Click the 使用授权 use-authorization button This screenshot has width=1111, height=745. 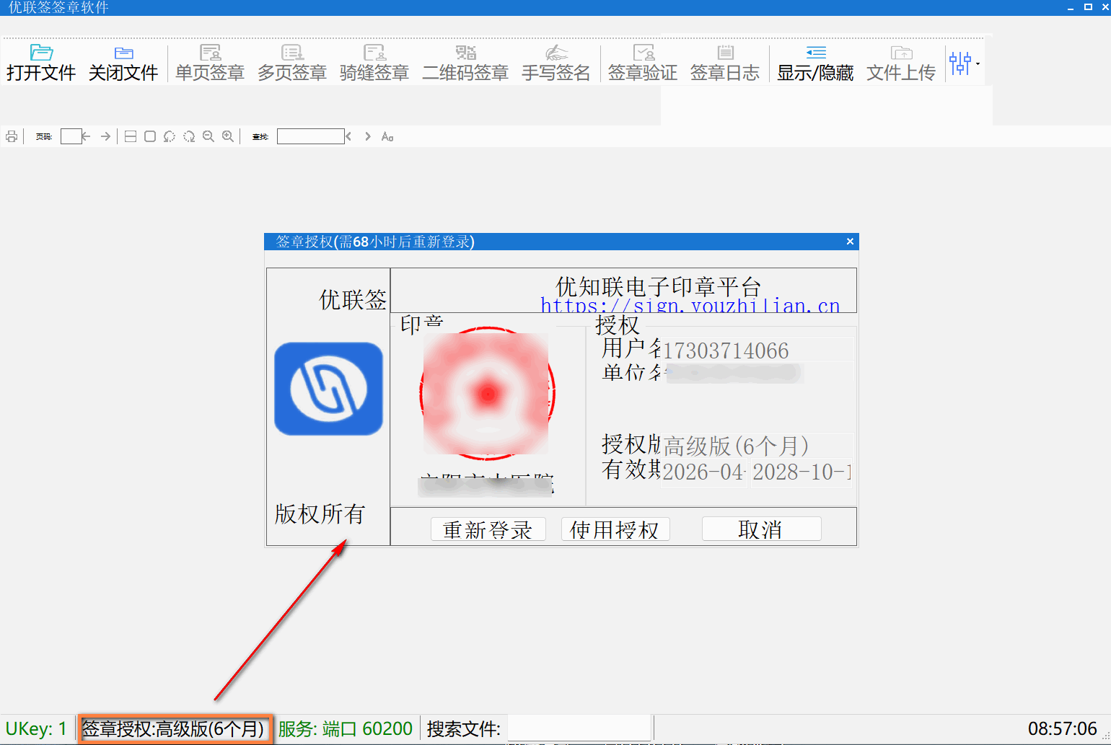(615, 529)
